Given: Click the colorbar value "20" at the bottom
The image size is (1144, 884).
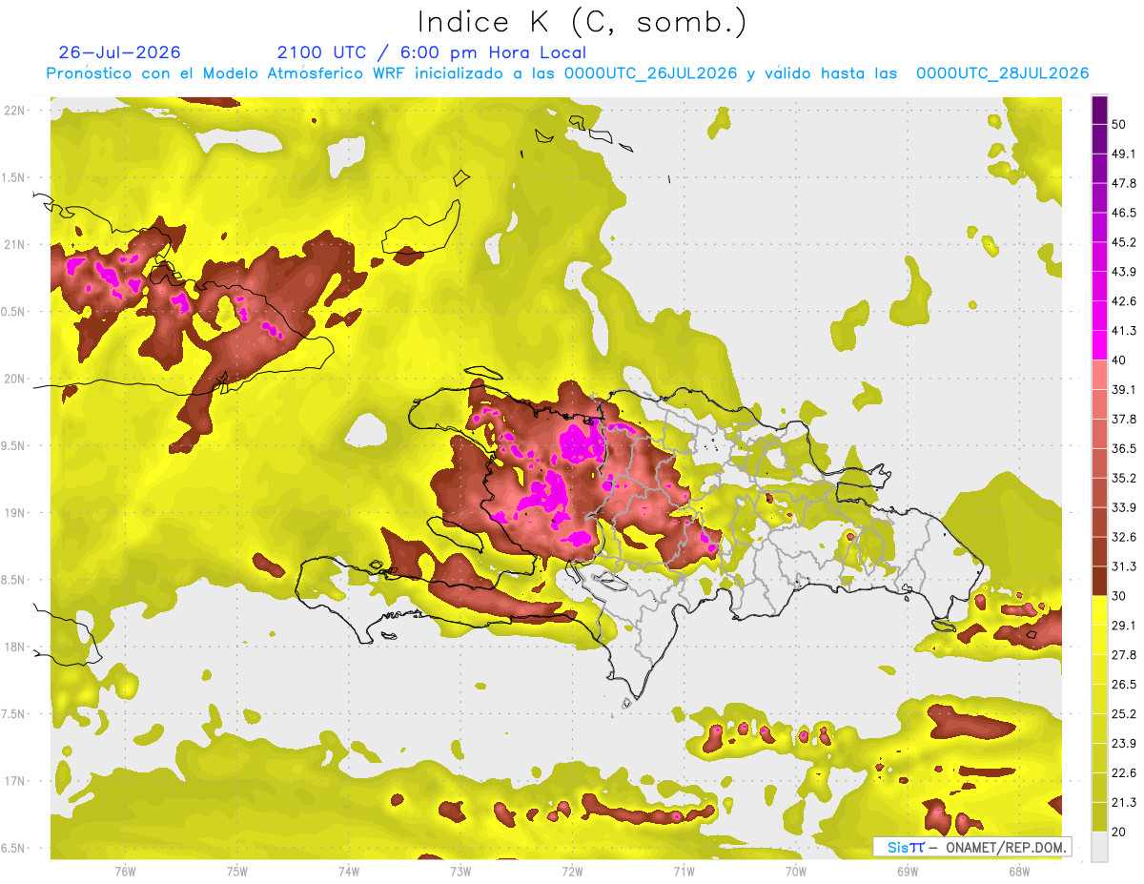Looking at the screenshot, I should click(1119, 832).
